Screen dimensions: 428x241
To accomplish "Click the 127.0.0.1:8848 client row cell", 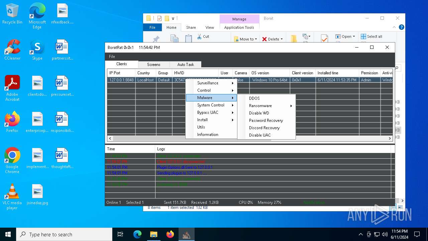I will 121,80.
